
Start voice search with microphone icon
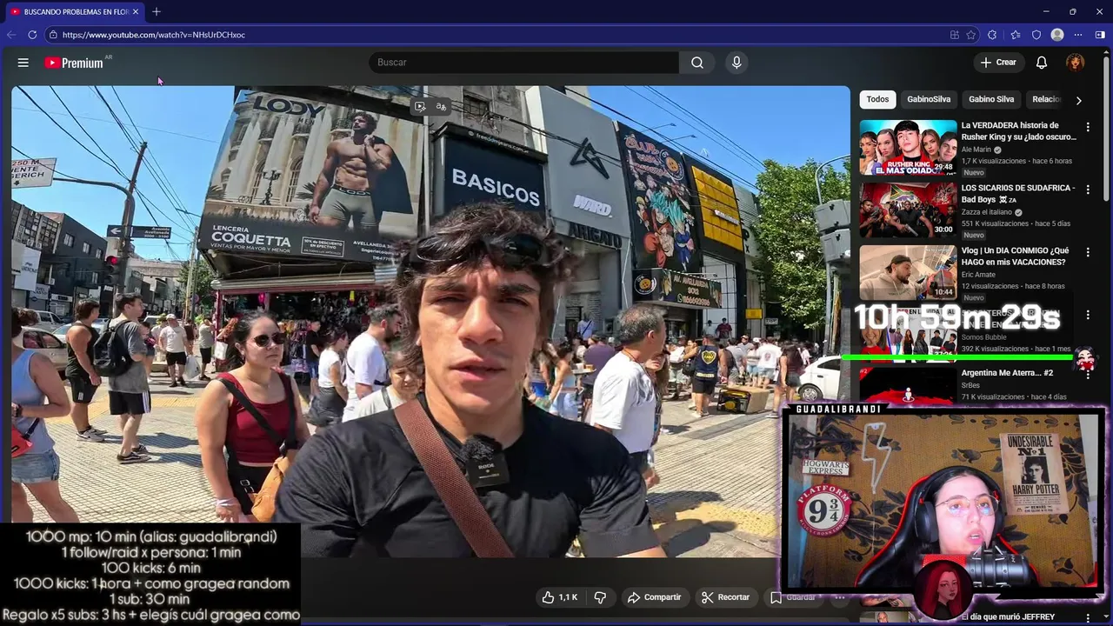(736, 63)
